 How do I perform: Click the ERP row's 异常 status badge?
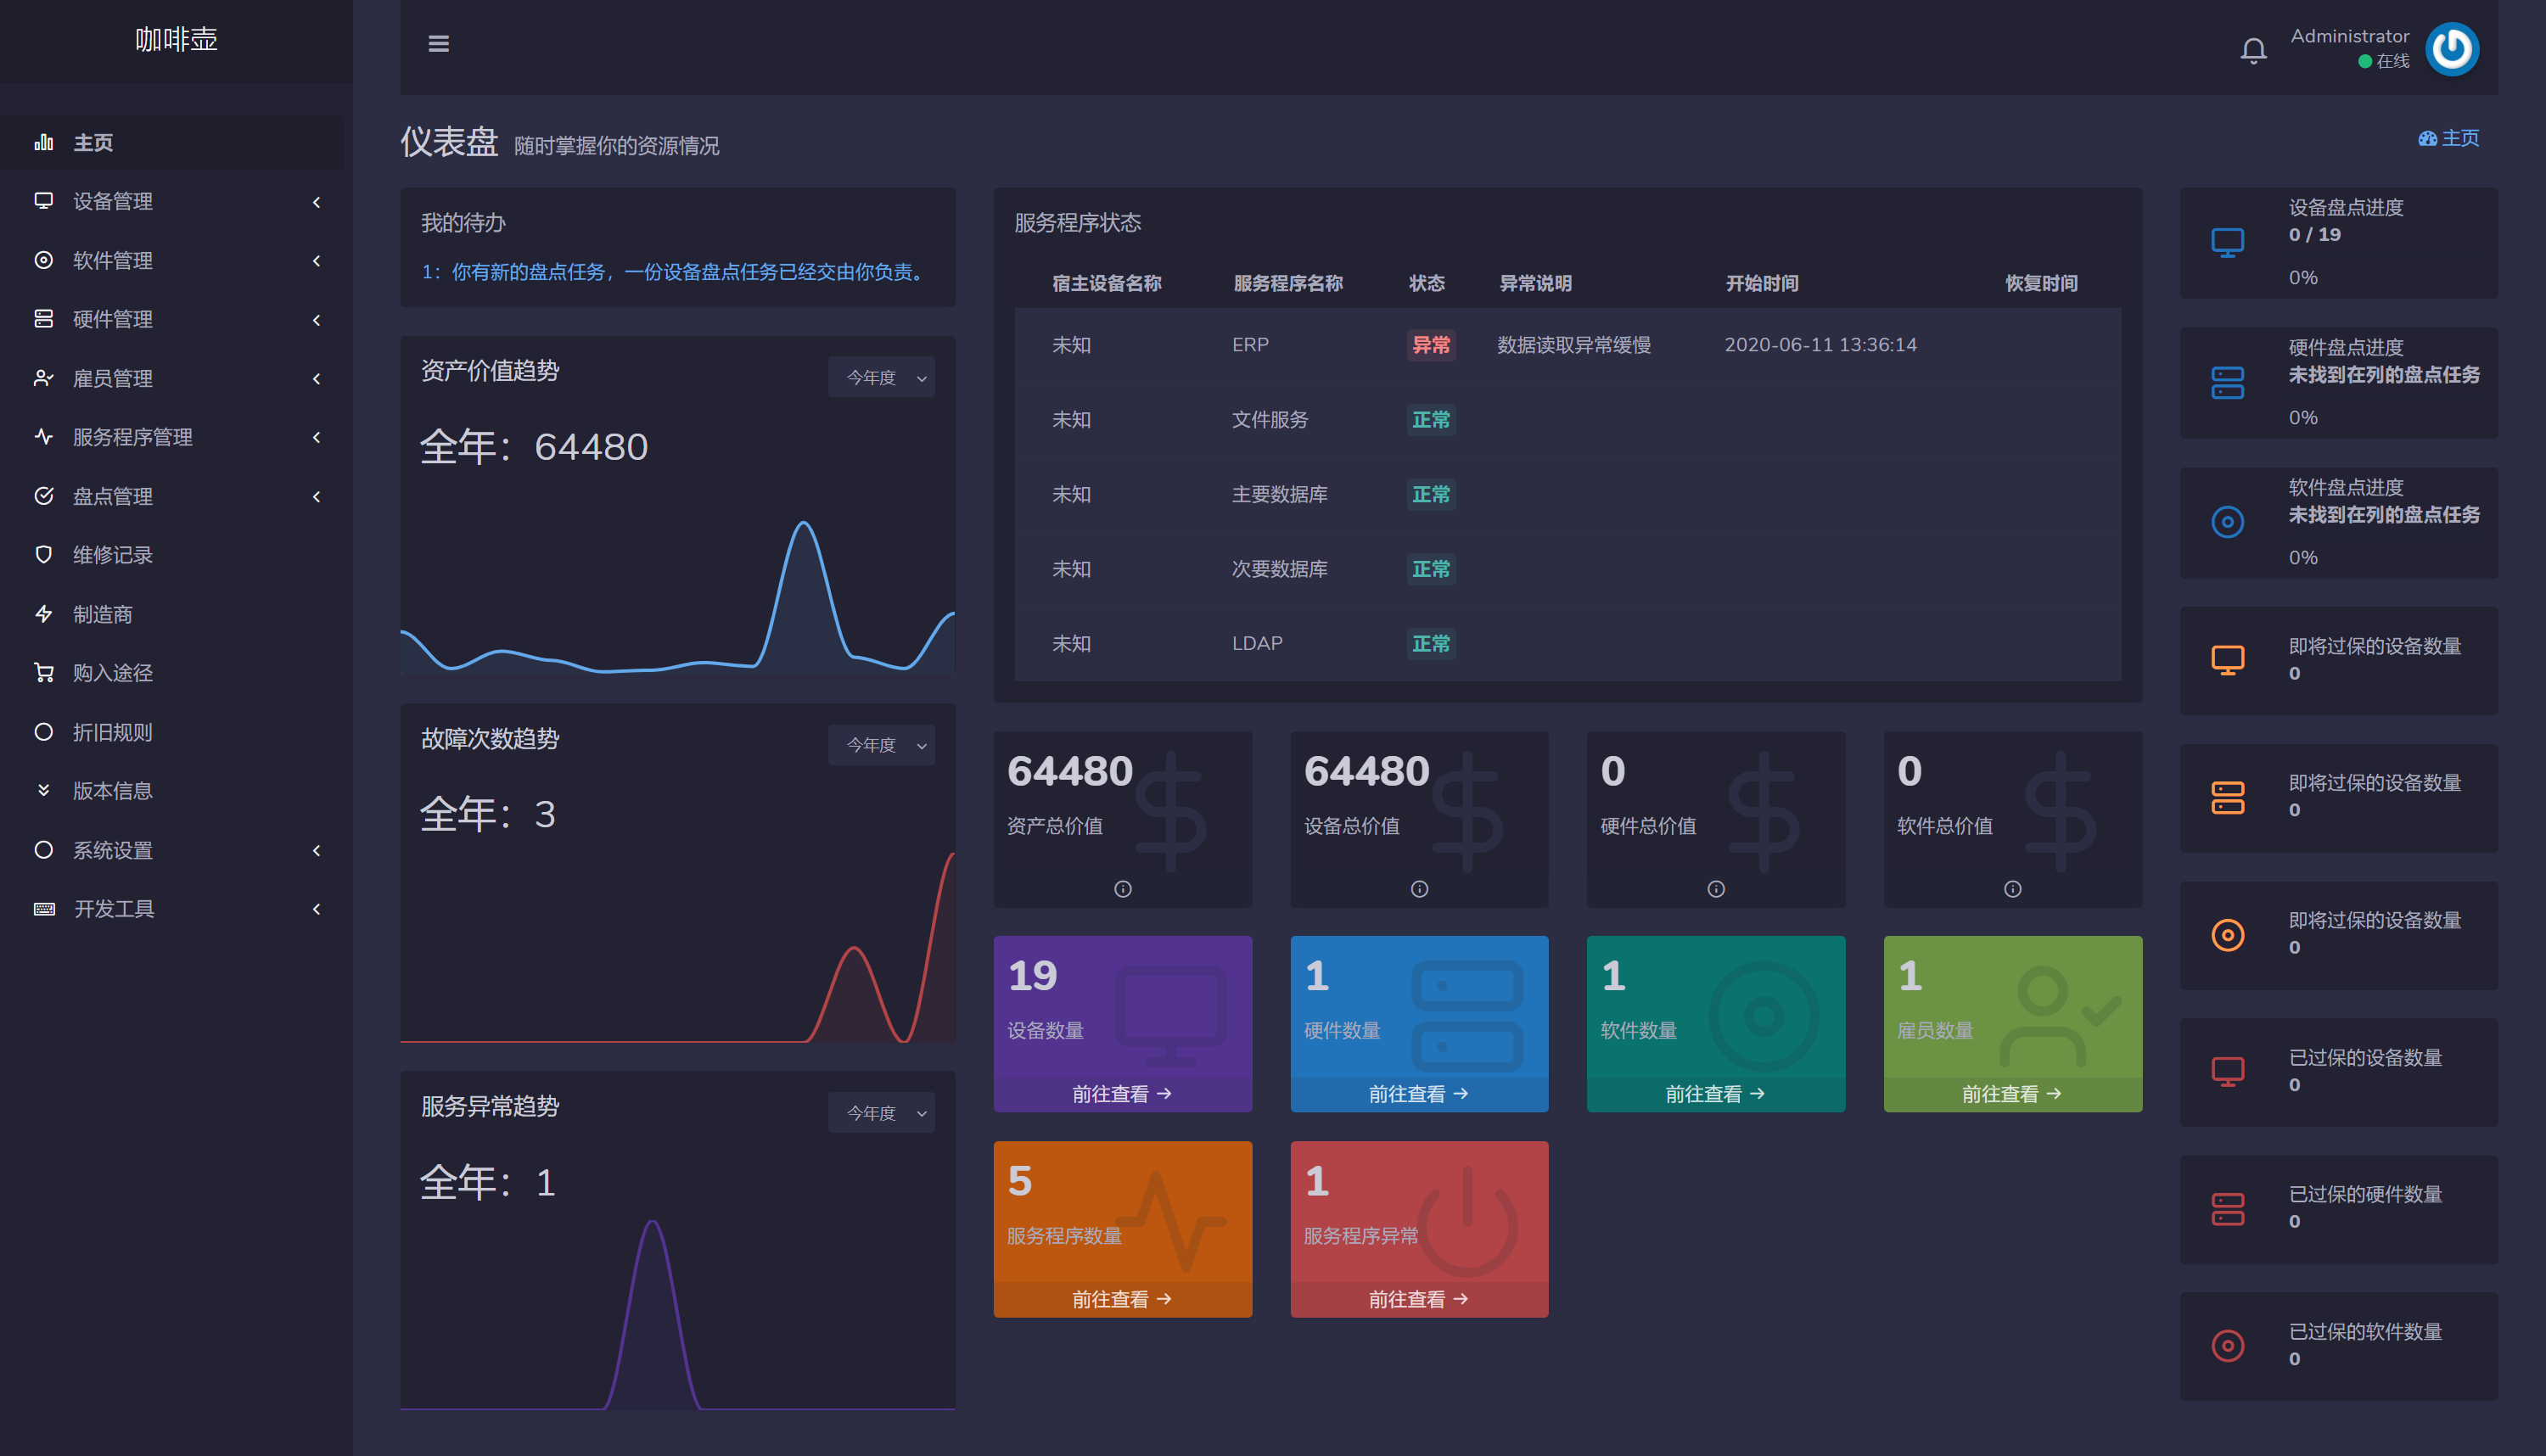pos(1430,345)
